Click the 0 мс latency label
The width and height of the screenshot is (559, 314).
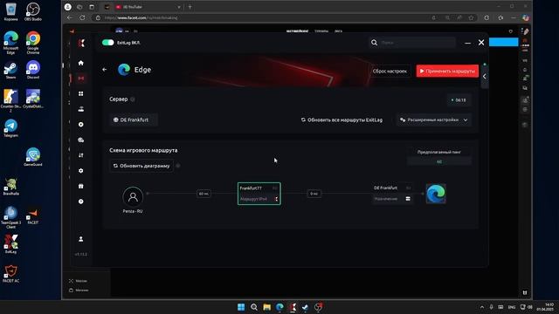click(314, 194)
